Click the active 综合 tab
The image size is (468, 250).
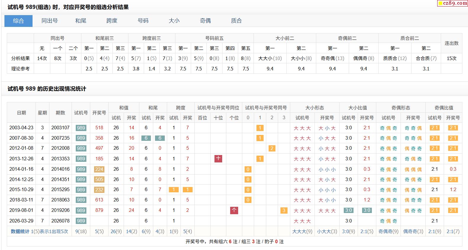tap(18, 21)
